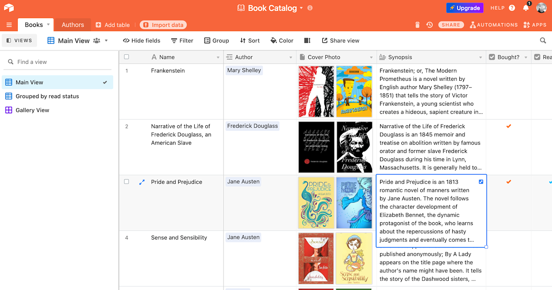Select the Frankenstein synopsis cell

431,91
